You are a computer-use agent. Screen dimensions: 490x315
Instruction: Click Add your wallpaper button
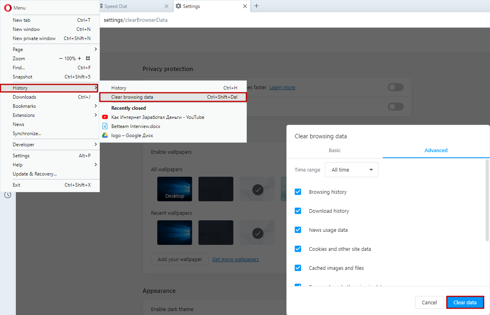[x=179, y=259]
